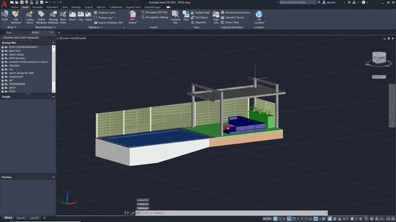Screen dimensions: 396x222
Task: Collapse the Preview section
Action: pos(53,177)
